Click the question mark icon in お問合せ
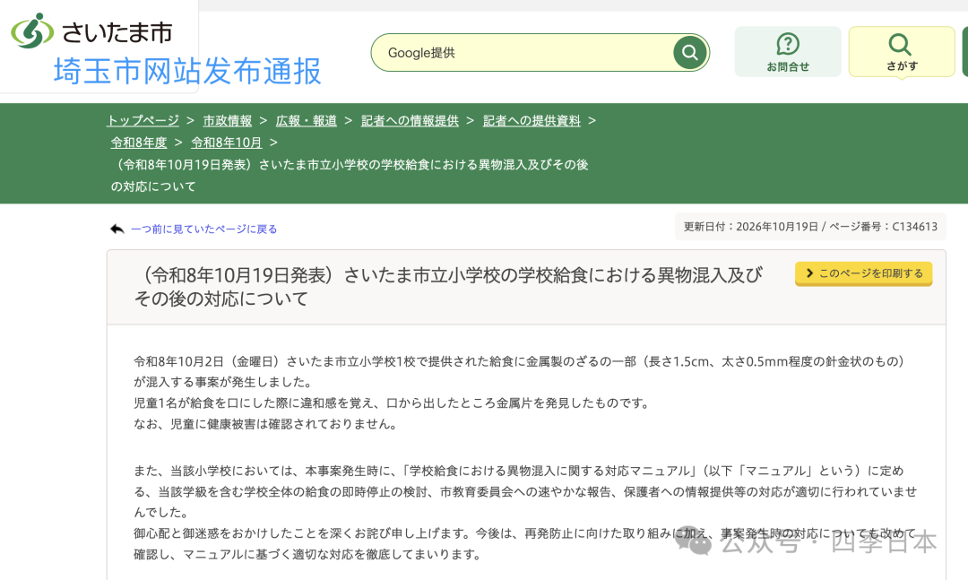Image resolution: width=968 pixels, height=580 pixels. point(788,44)
